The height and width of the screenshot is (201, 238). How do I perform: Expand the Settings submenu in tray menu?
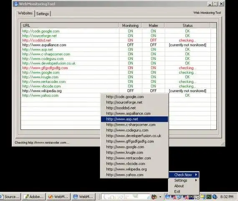pyautogui.click(x=184, y=180)
